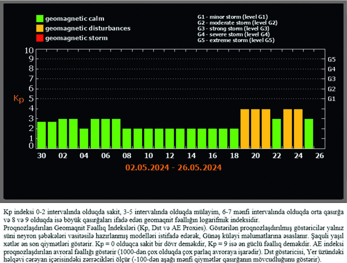
Task: Click the y-axis value 8
Action: point(31,68)
